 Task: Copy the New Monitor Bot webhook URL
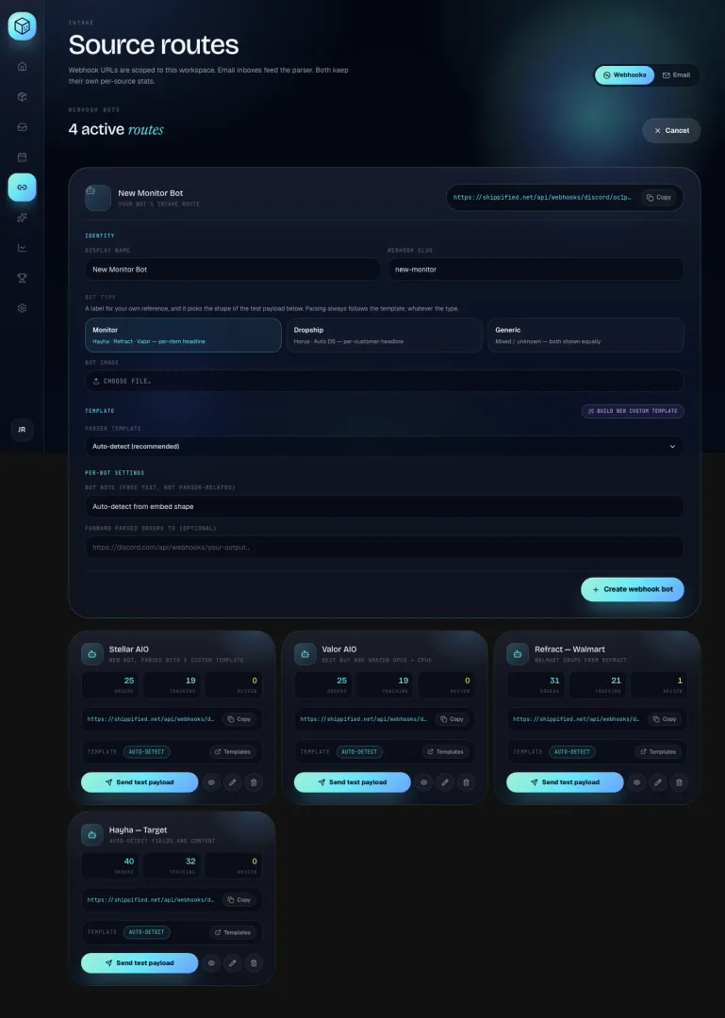(x=659, y=197)
